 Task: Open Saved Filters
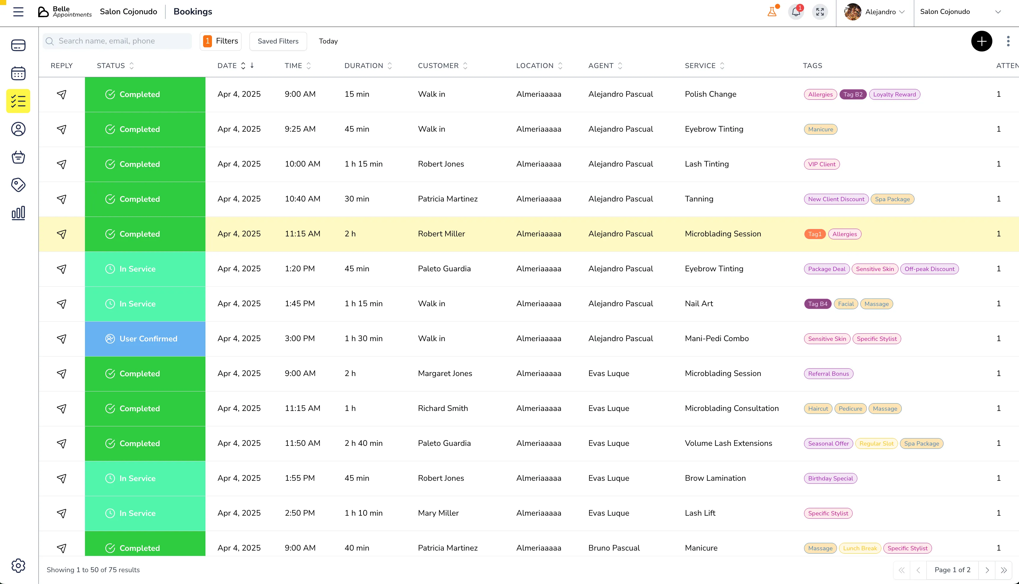coord(278,41)
